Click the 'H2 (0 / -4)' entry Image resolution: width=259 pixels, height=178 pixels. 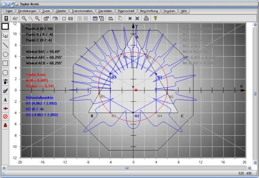(35, 109)
